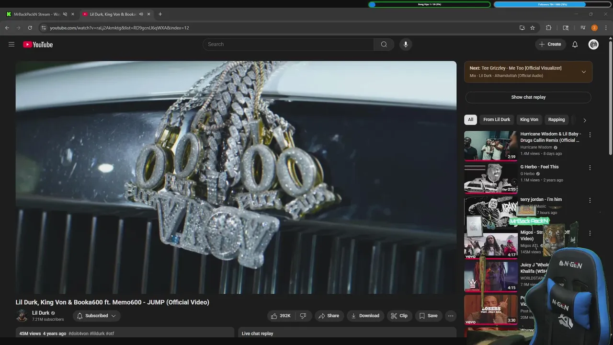Open more actions ellipsis under the video
613x345 pixels.
pos(450,316)
